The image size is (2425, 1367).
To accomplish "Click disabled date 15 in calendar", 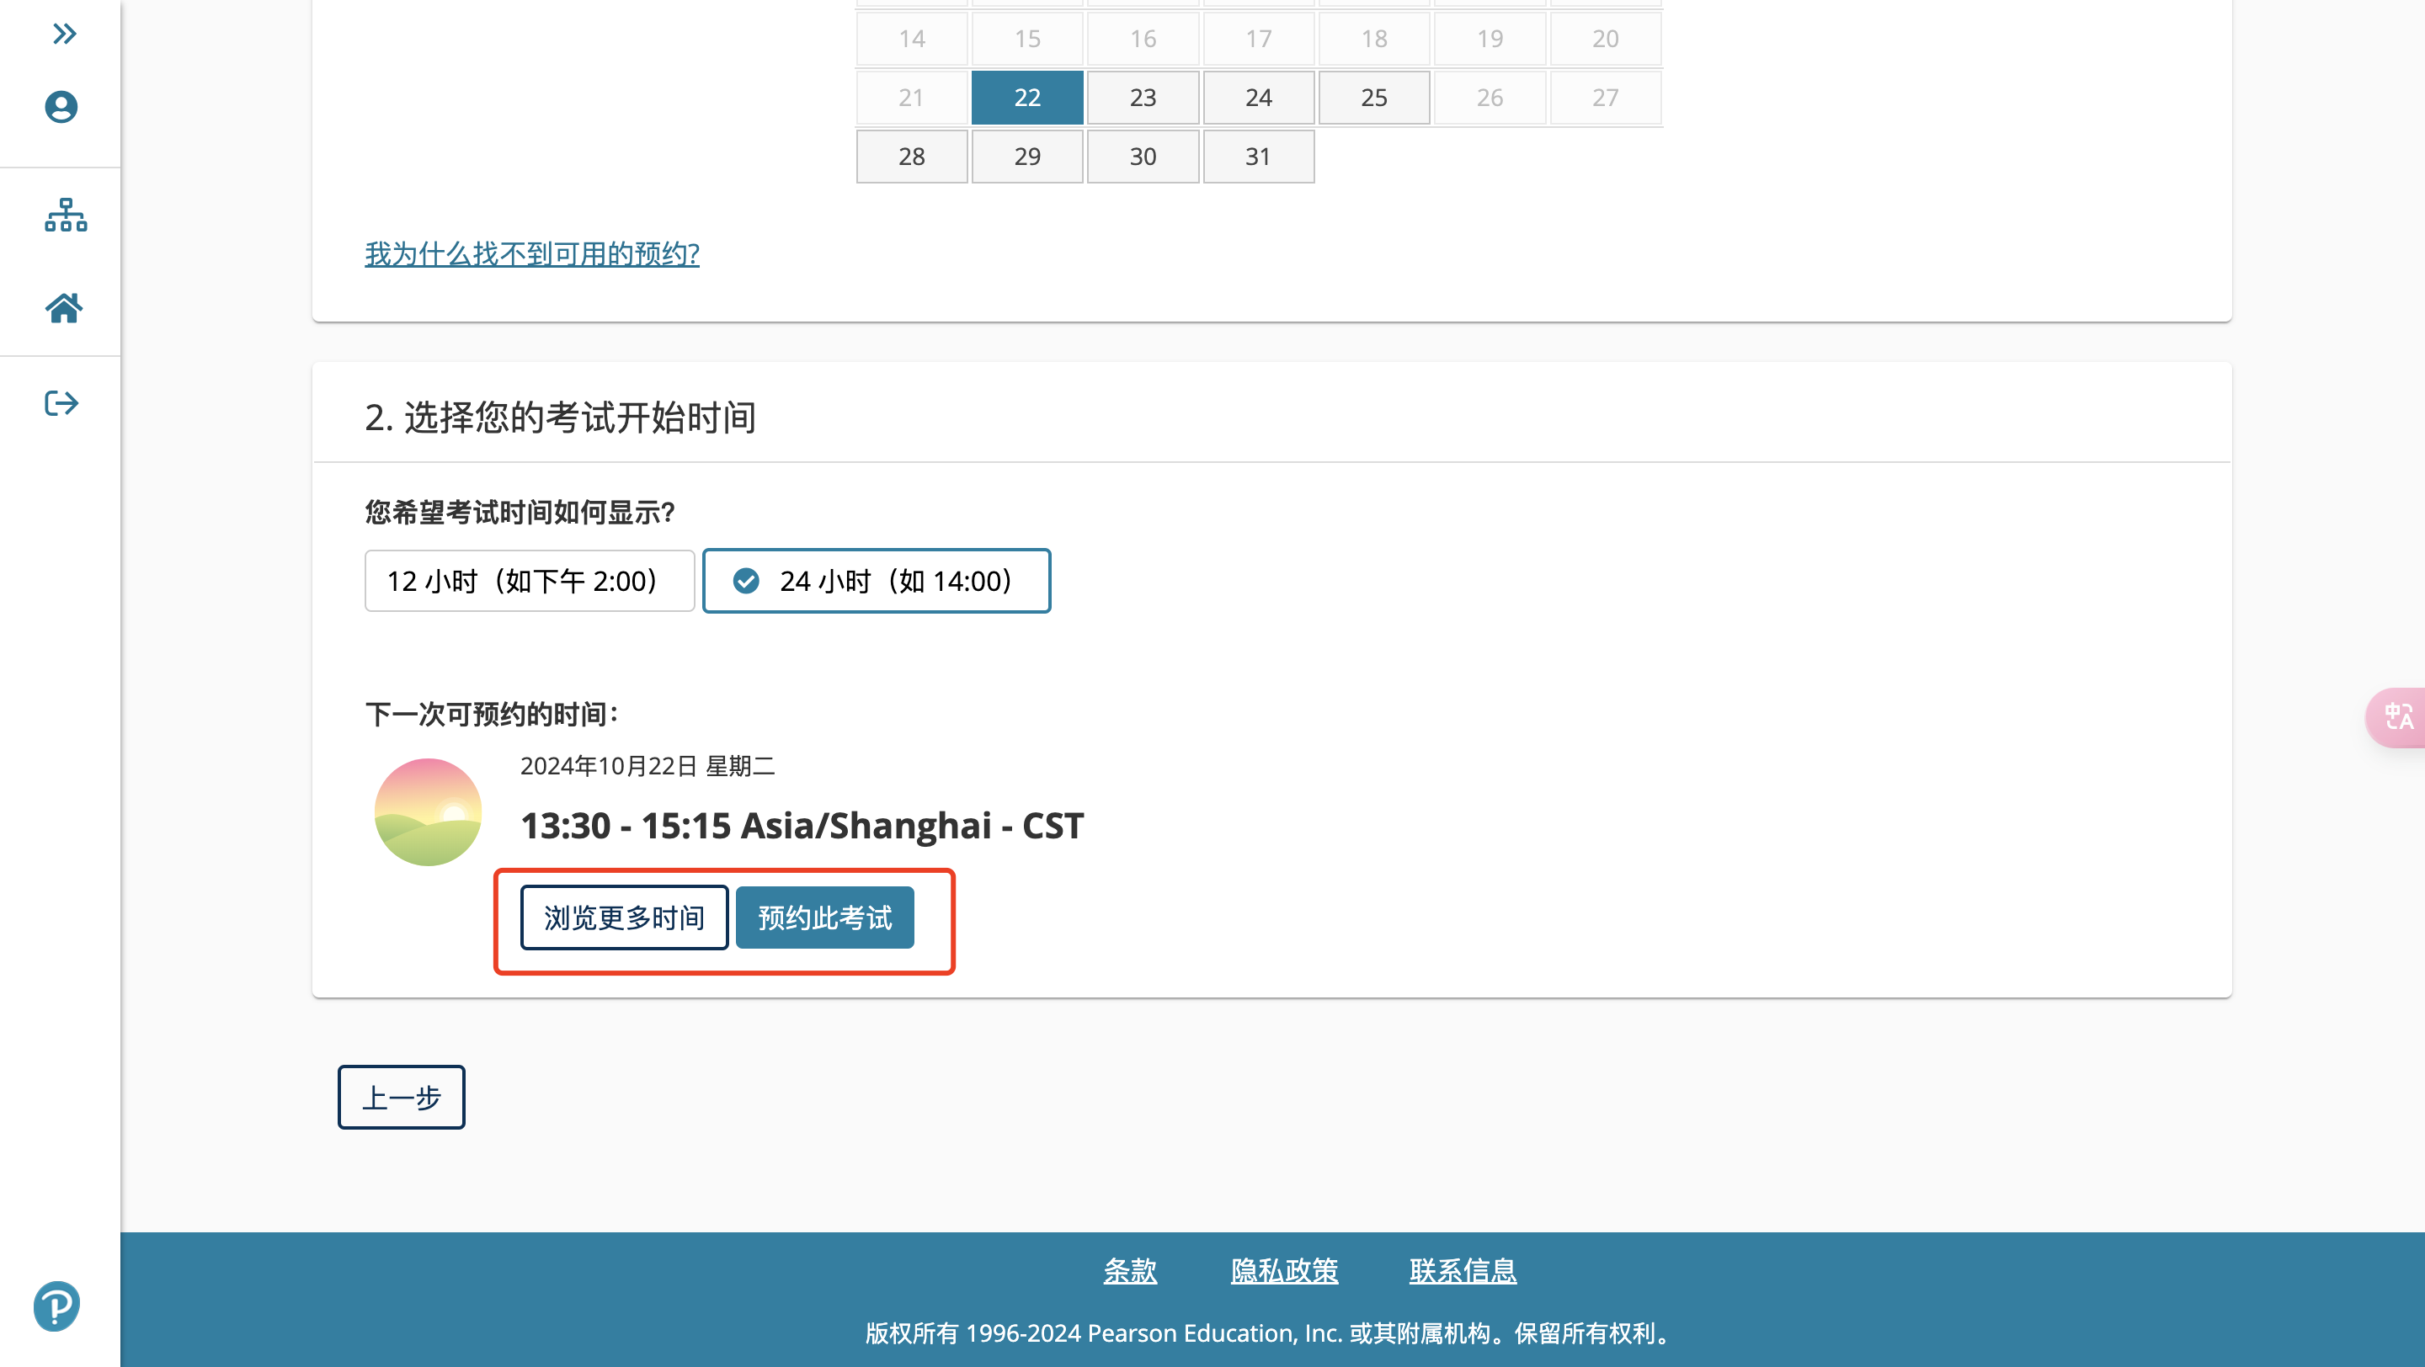I will pos(1027,39).
